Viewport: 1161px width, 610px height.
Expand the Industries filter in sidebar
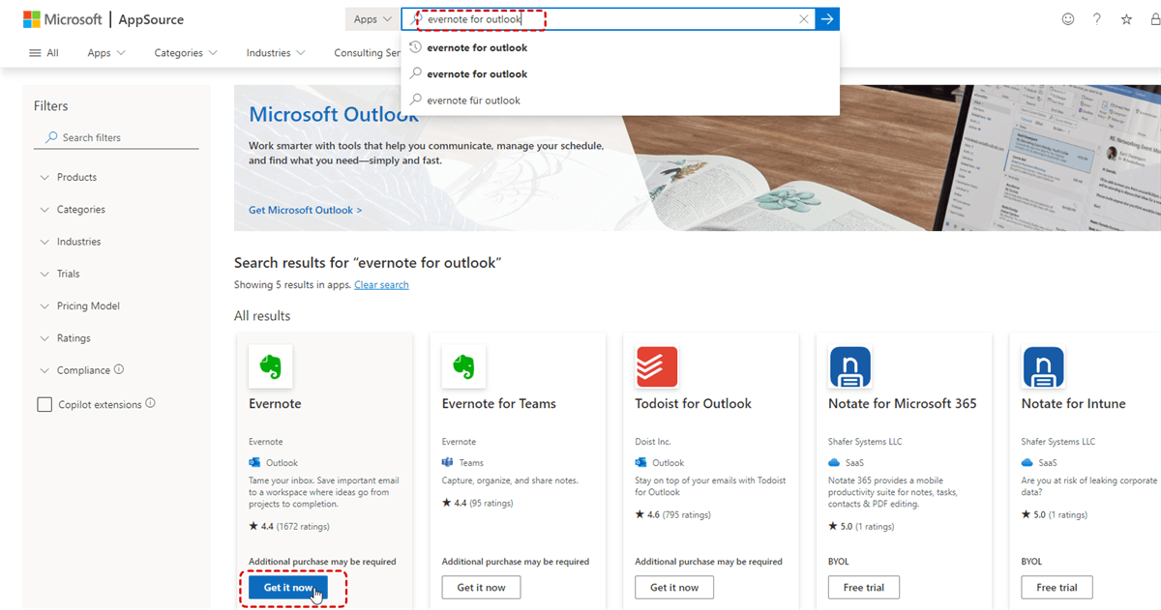pyautogui.click(x=71, y=242)
